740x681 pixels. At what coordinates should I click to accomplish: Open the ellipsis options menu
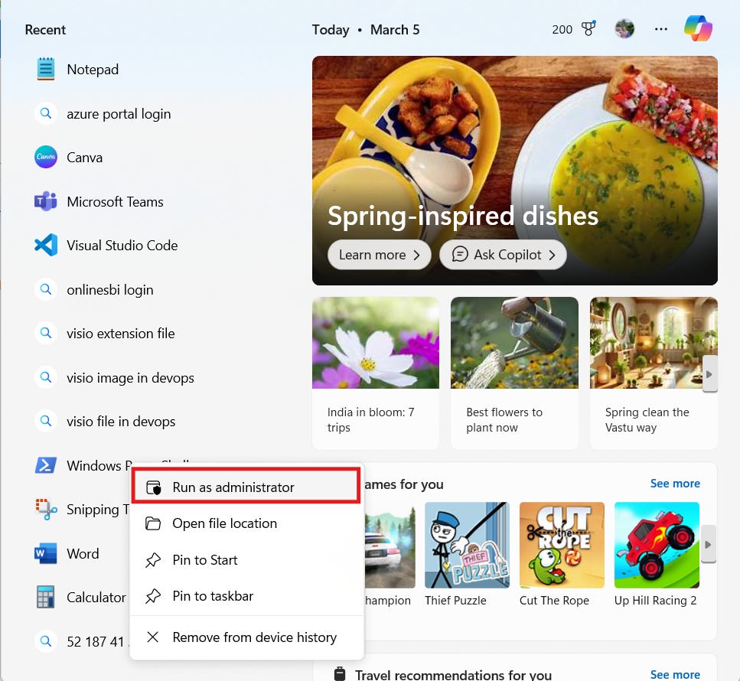(x=660, y=28)
